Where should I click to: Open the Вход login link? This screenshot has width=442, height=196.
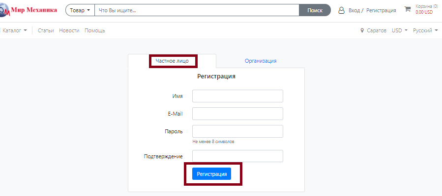[354, 10]
